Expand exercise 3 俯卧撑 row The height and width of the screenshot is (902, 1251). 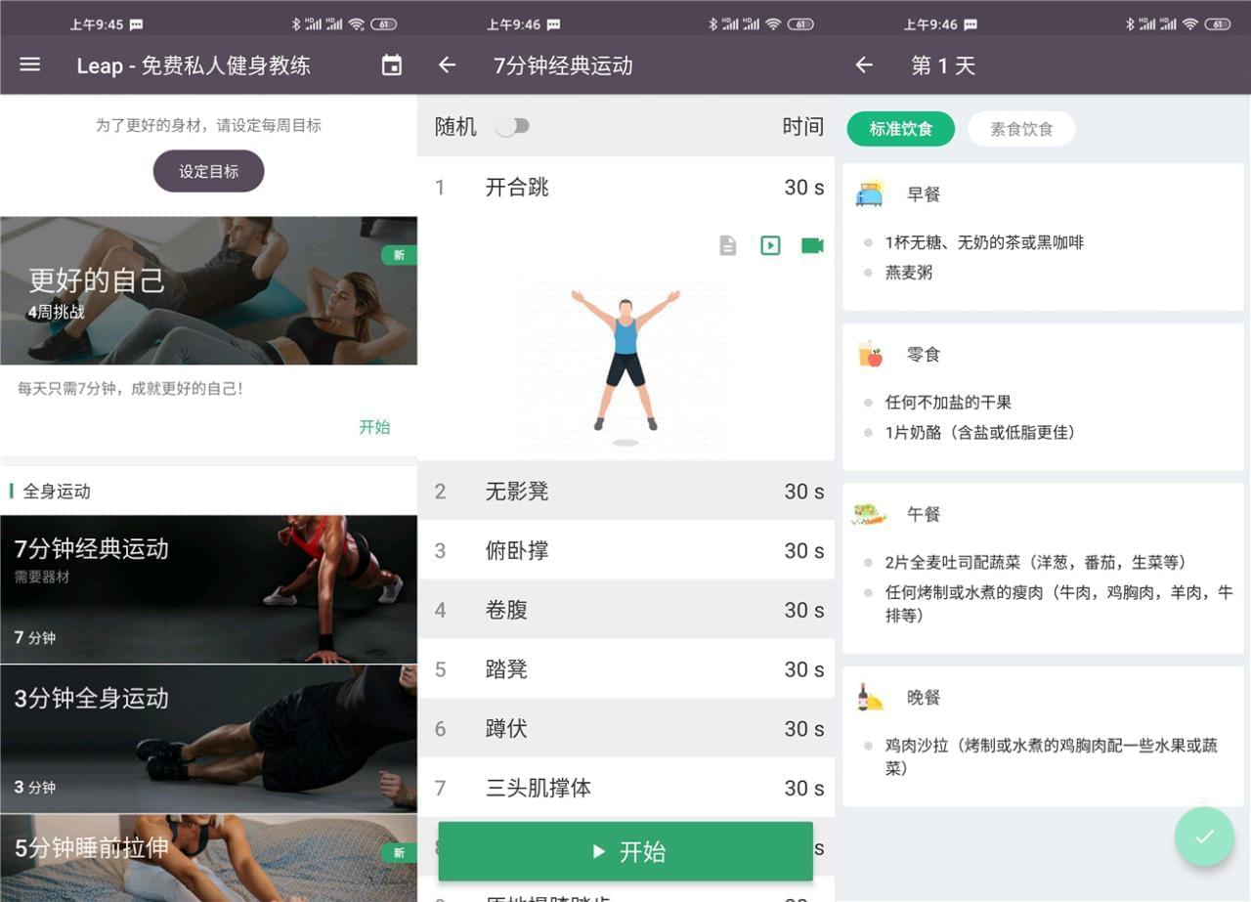click(625, 550)
